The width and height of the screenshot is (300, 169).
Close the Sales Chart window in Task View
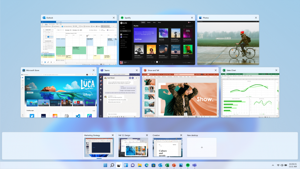tap(276, 70)
